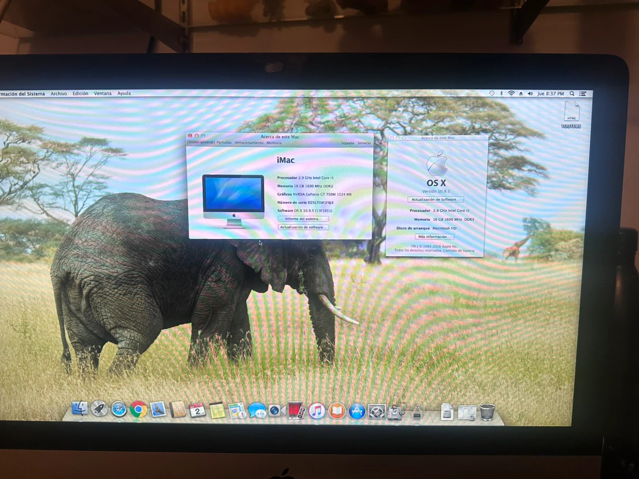Click Time Machine icon in menu bar
This screenshot has height=479, width=639.
coord(492,93)
